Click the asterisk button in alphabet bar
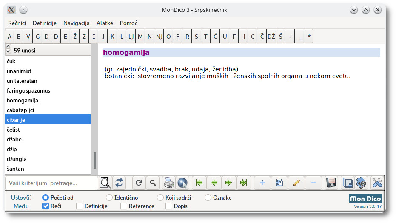Screen dimensions: 396x223 tap(309, 37)
